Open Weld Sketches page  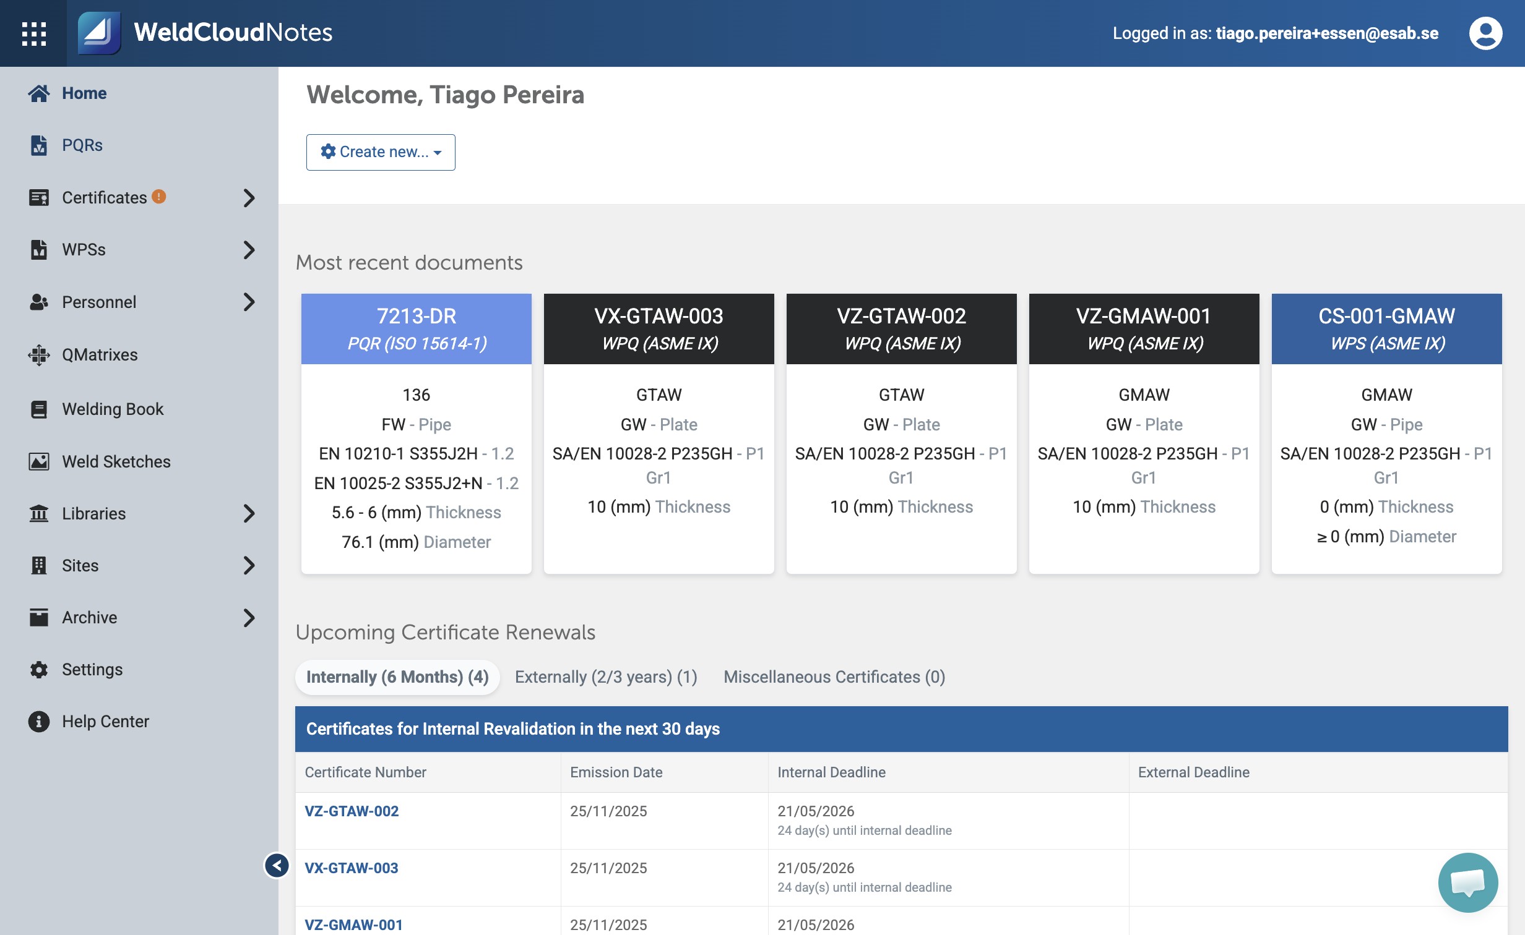tap(116, 462)
